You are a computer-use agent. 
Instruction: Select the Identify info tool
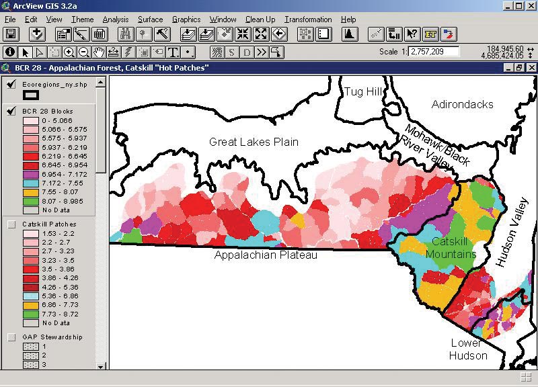click(x=10, y=52)
